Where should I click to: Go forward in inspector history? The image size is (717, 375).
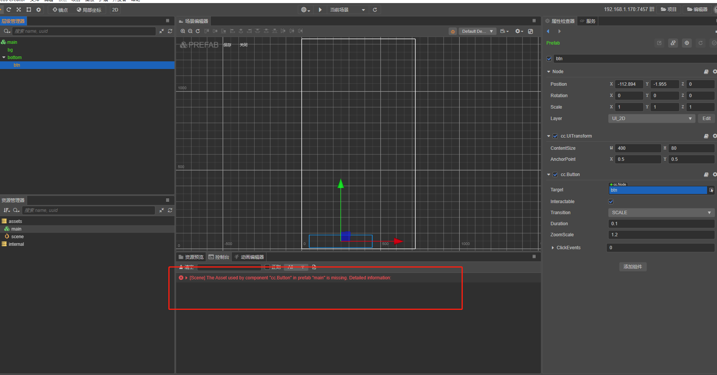tap(560, 31)
